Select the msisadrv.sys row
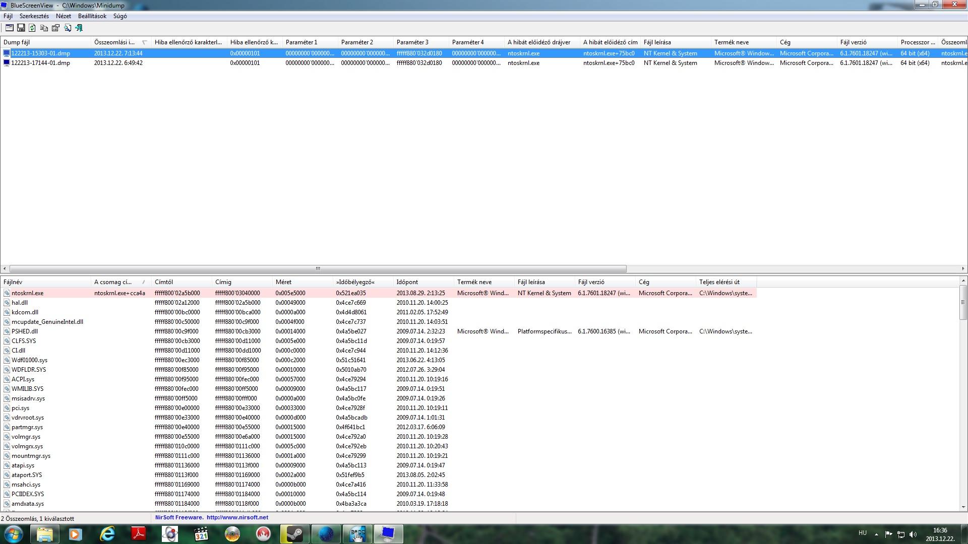Viewport: 968px width, 544px height. pos(378,398)
